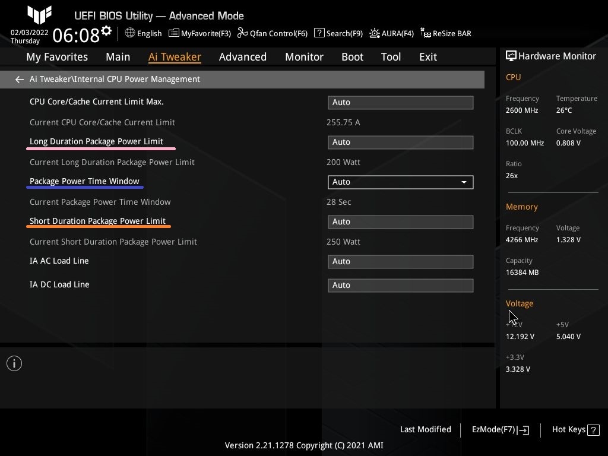Click the 1.328 V memory voltage value

pyautogui.click(x=568, y=240)
